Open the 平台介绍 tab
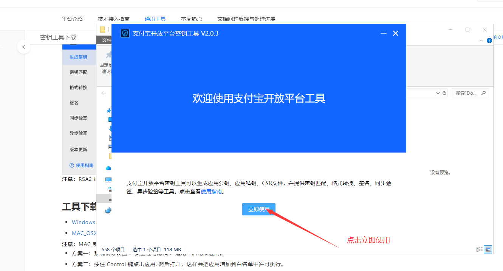 pos(72,19)
